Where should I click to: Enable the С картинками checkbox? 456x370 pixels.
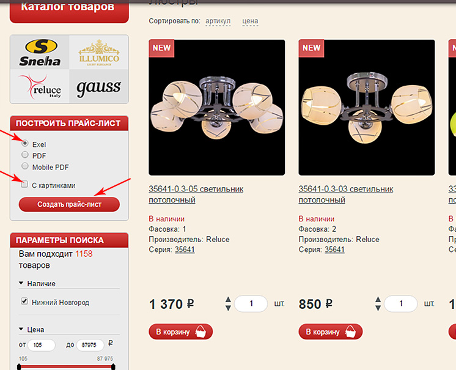tap(24, 184)
